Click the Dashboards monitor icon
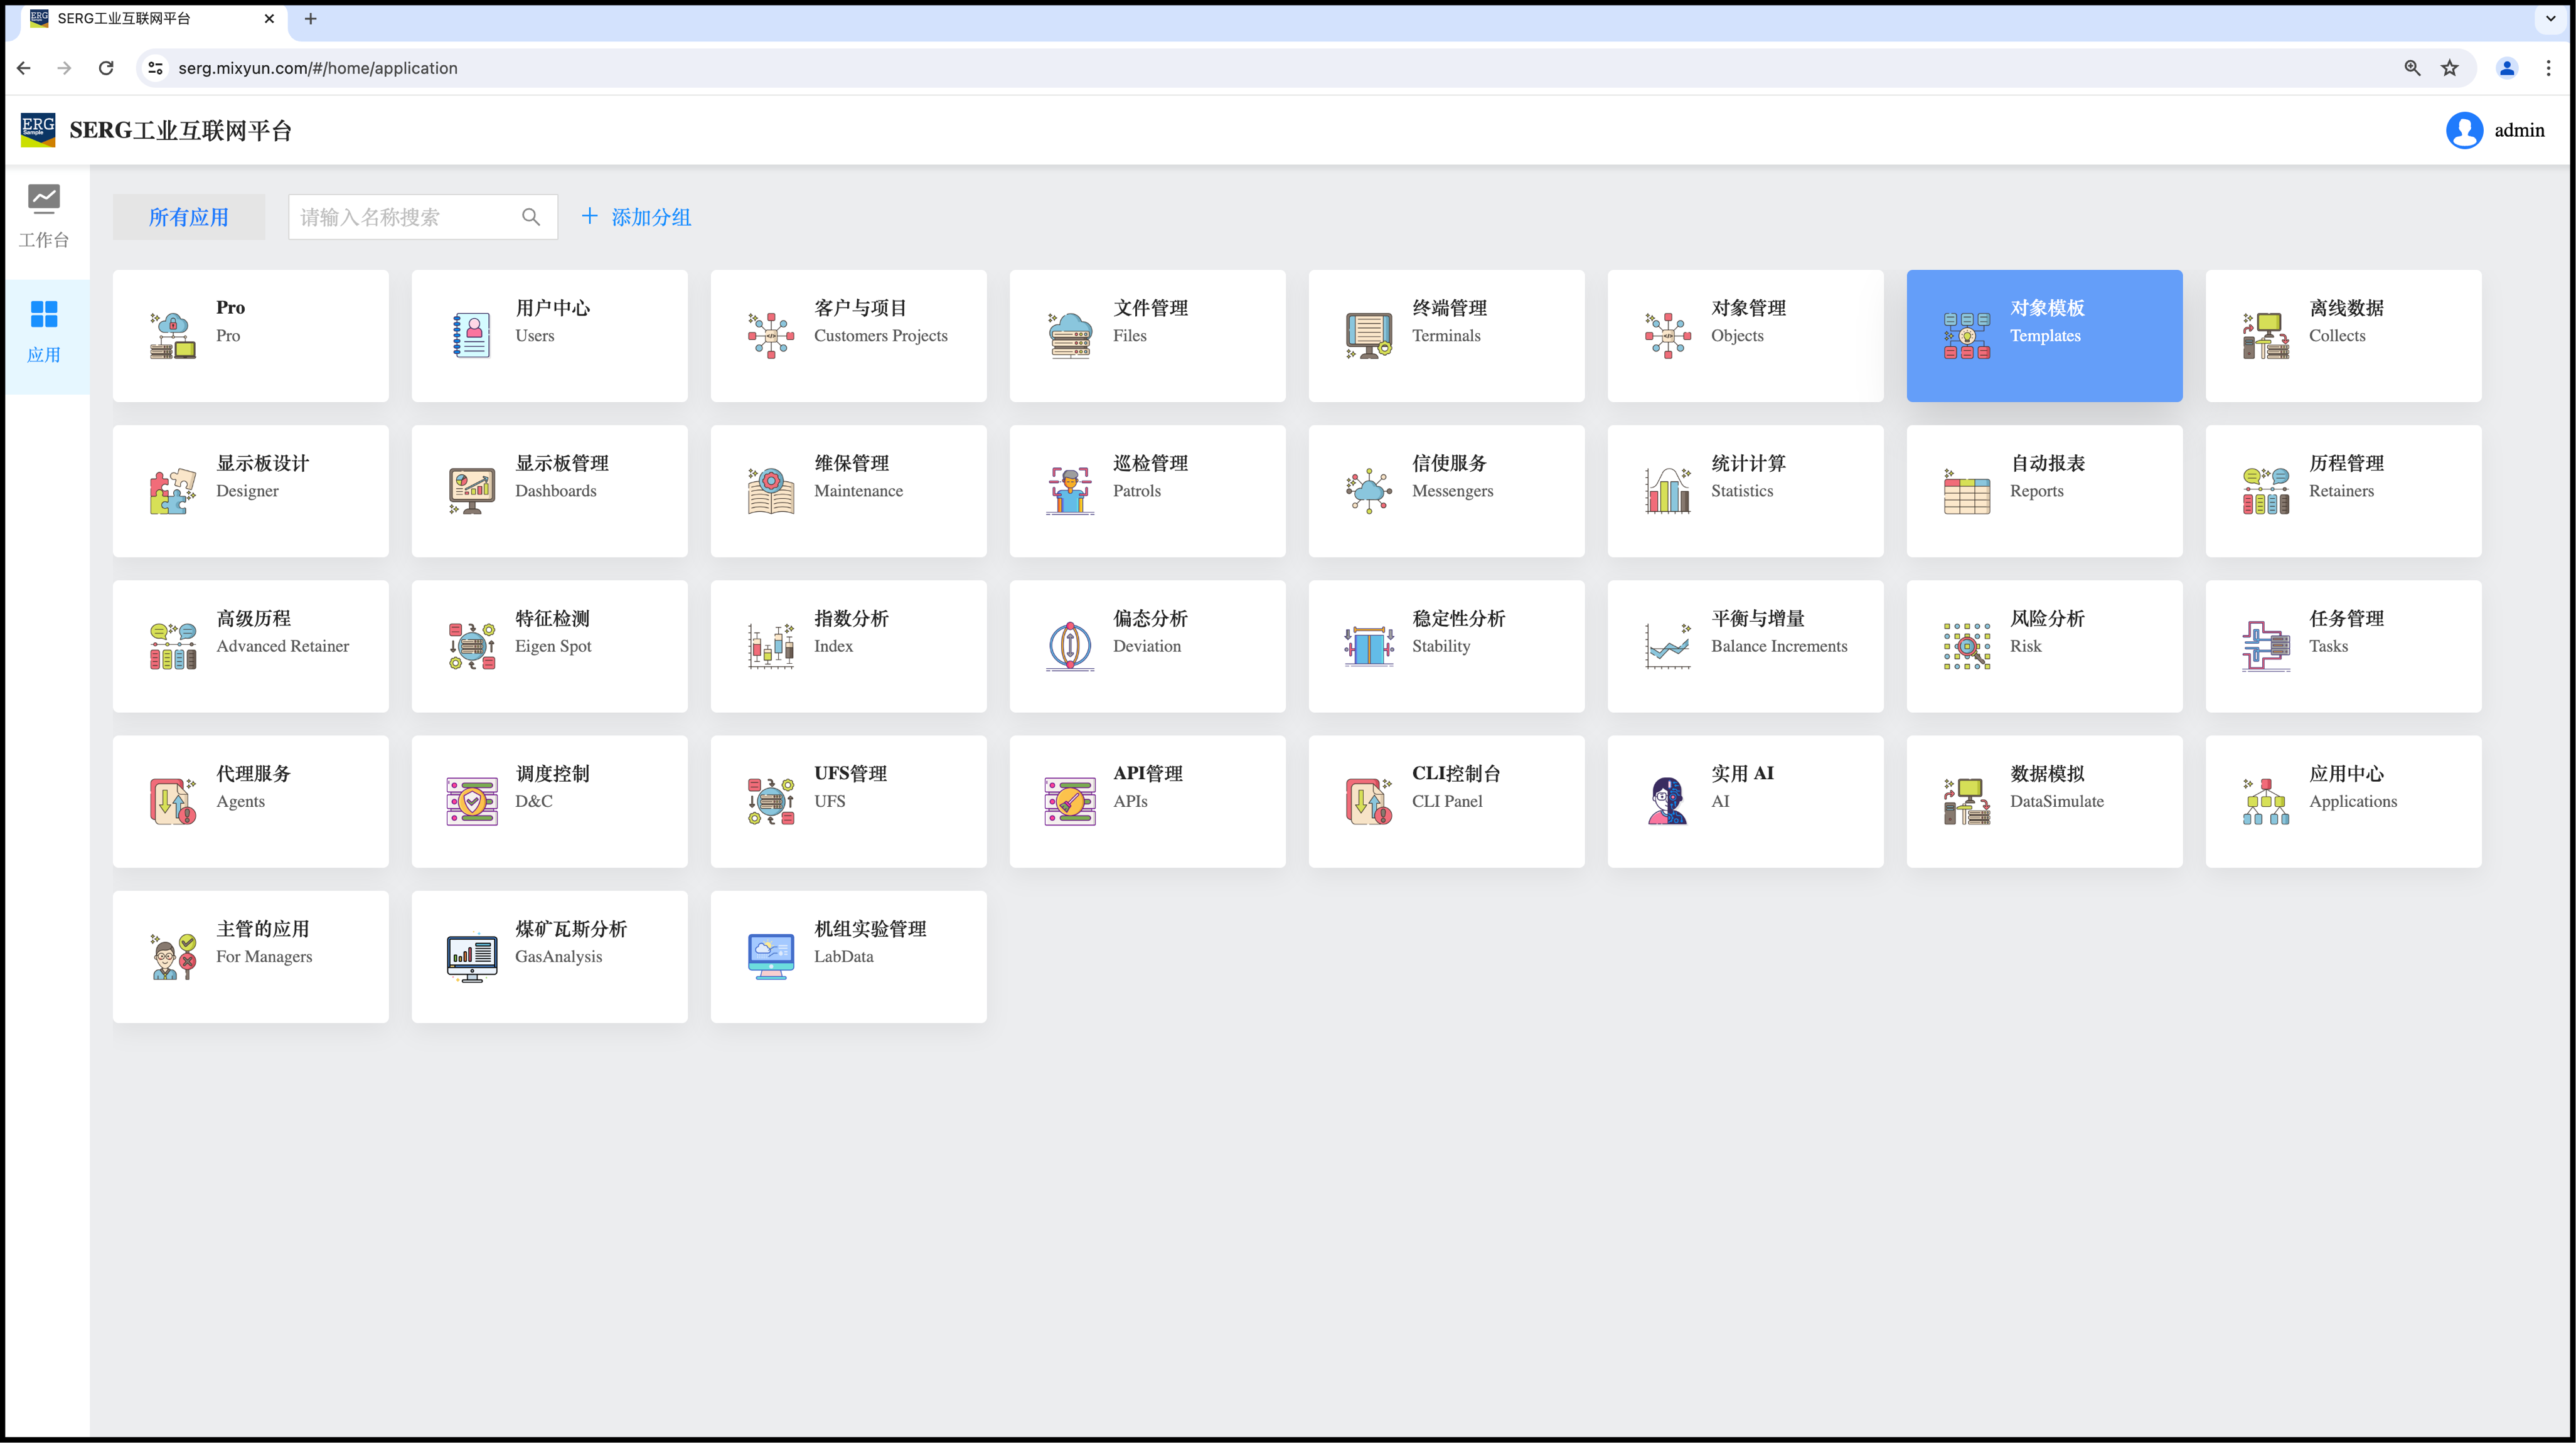The image size is (2576, 1443). click(x=471, y=490)
